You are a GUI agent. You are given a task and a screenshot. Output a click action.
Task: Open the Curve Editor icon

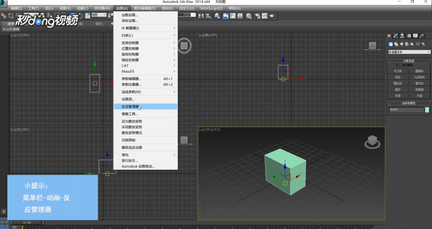point(233,16)
